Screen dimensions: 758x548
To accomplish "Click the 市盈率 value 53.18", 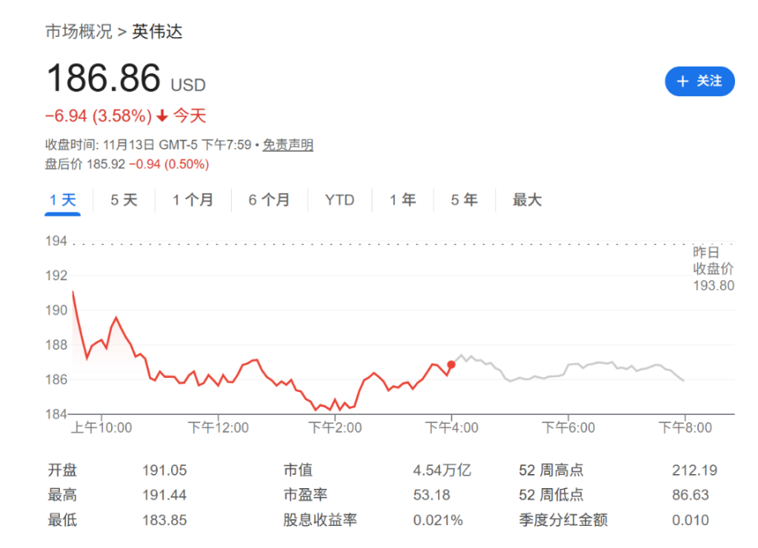I will (x=431, y=495).
